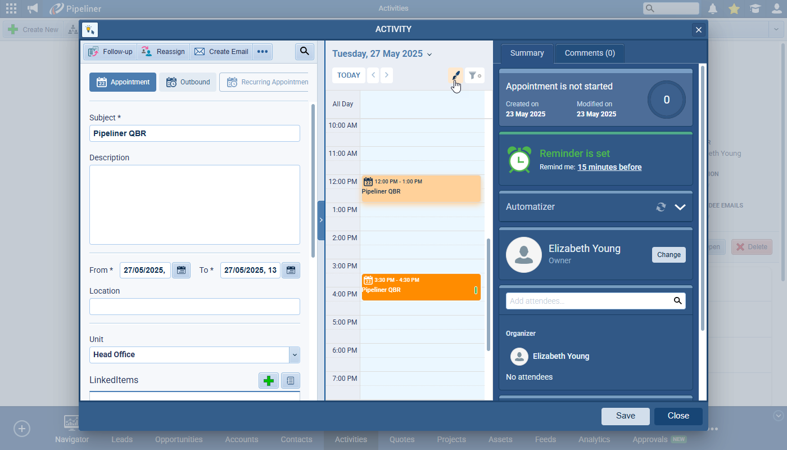Open the date dropdown Tuesday, 27 May 2025
The image size is (787, 450).
[382, 54]
